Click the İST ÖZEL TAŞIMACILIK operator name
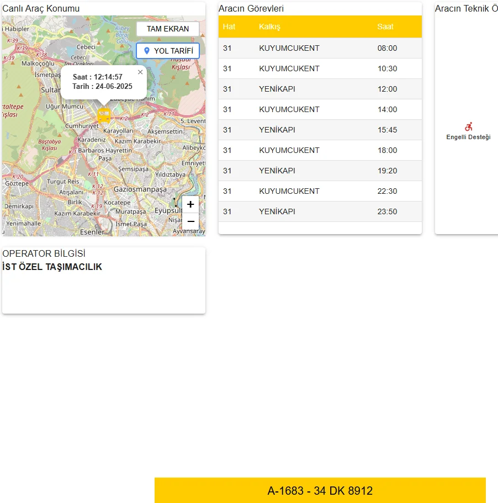498x503 pixels. 52,267
